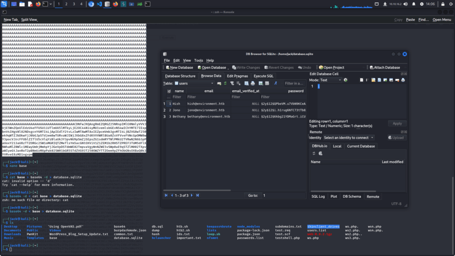
Task: Select the Current Database tab in Remote panel
Action: click(x=361, y=146)
